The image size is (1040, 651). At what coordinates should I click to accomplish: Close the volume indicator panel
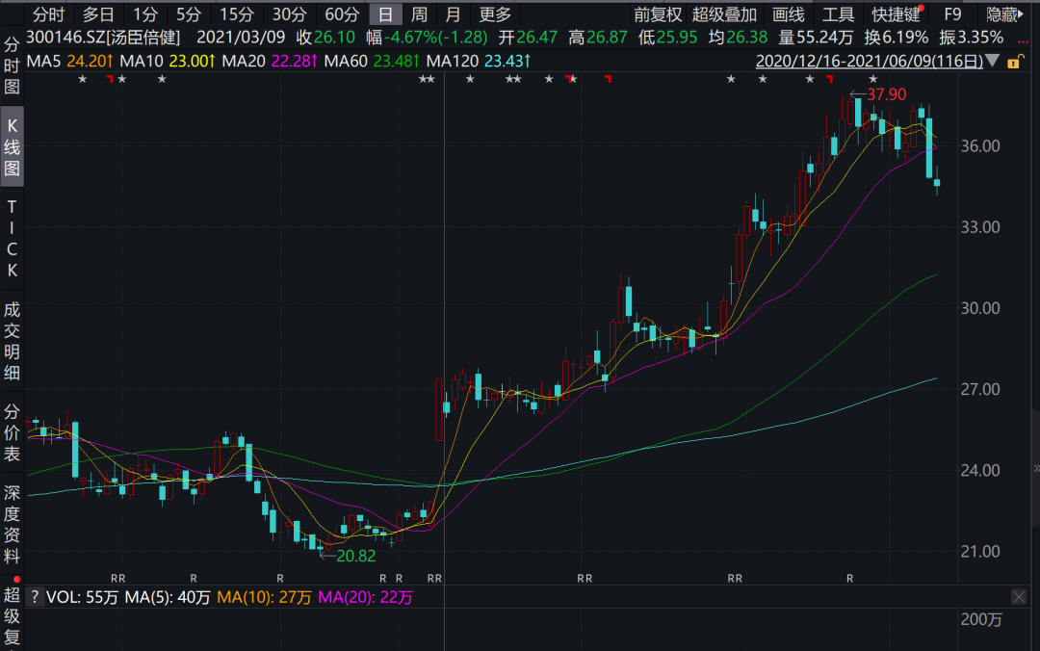tap(1019, 597)
